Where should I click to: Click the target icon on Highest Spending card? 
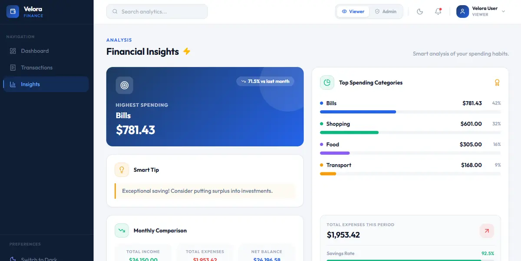tap(125, 86)
